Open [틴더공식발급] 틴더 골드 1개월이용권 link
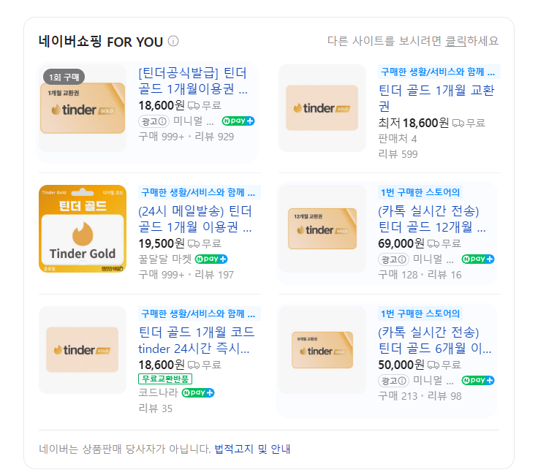This screenshot has width=538, height=475. pos(193,81)
